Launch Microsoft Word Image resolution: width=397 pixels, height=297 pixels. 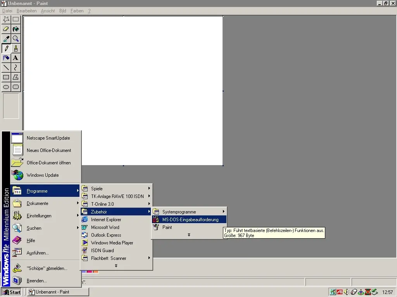(116, 227)
